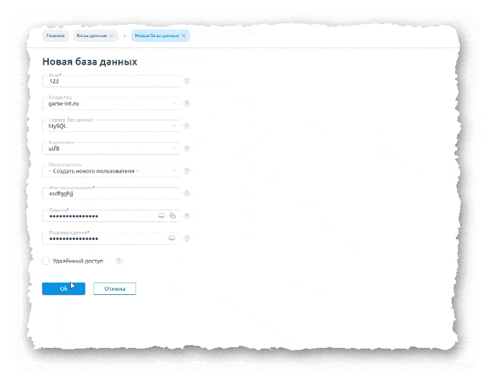Enable the Удалённый доступ checkbox

click(45, 261)
